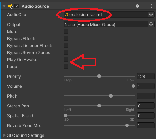Click the Stereo Pan slider handle
Image resolution: width=156 pixels, height=139 pixels.
[99, 106]
